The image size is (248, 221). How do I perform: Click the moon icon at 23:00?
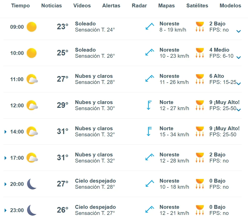32,210
